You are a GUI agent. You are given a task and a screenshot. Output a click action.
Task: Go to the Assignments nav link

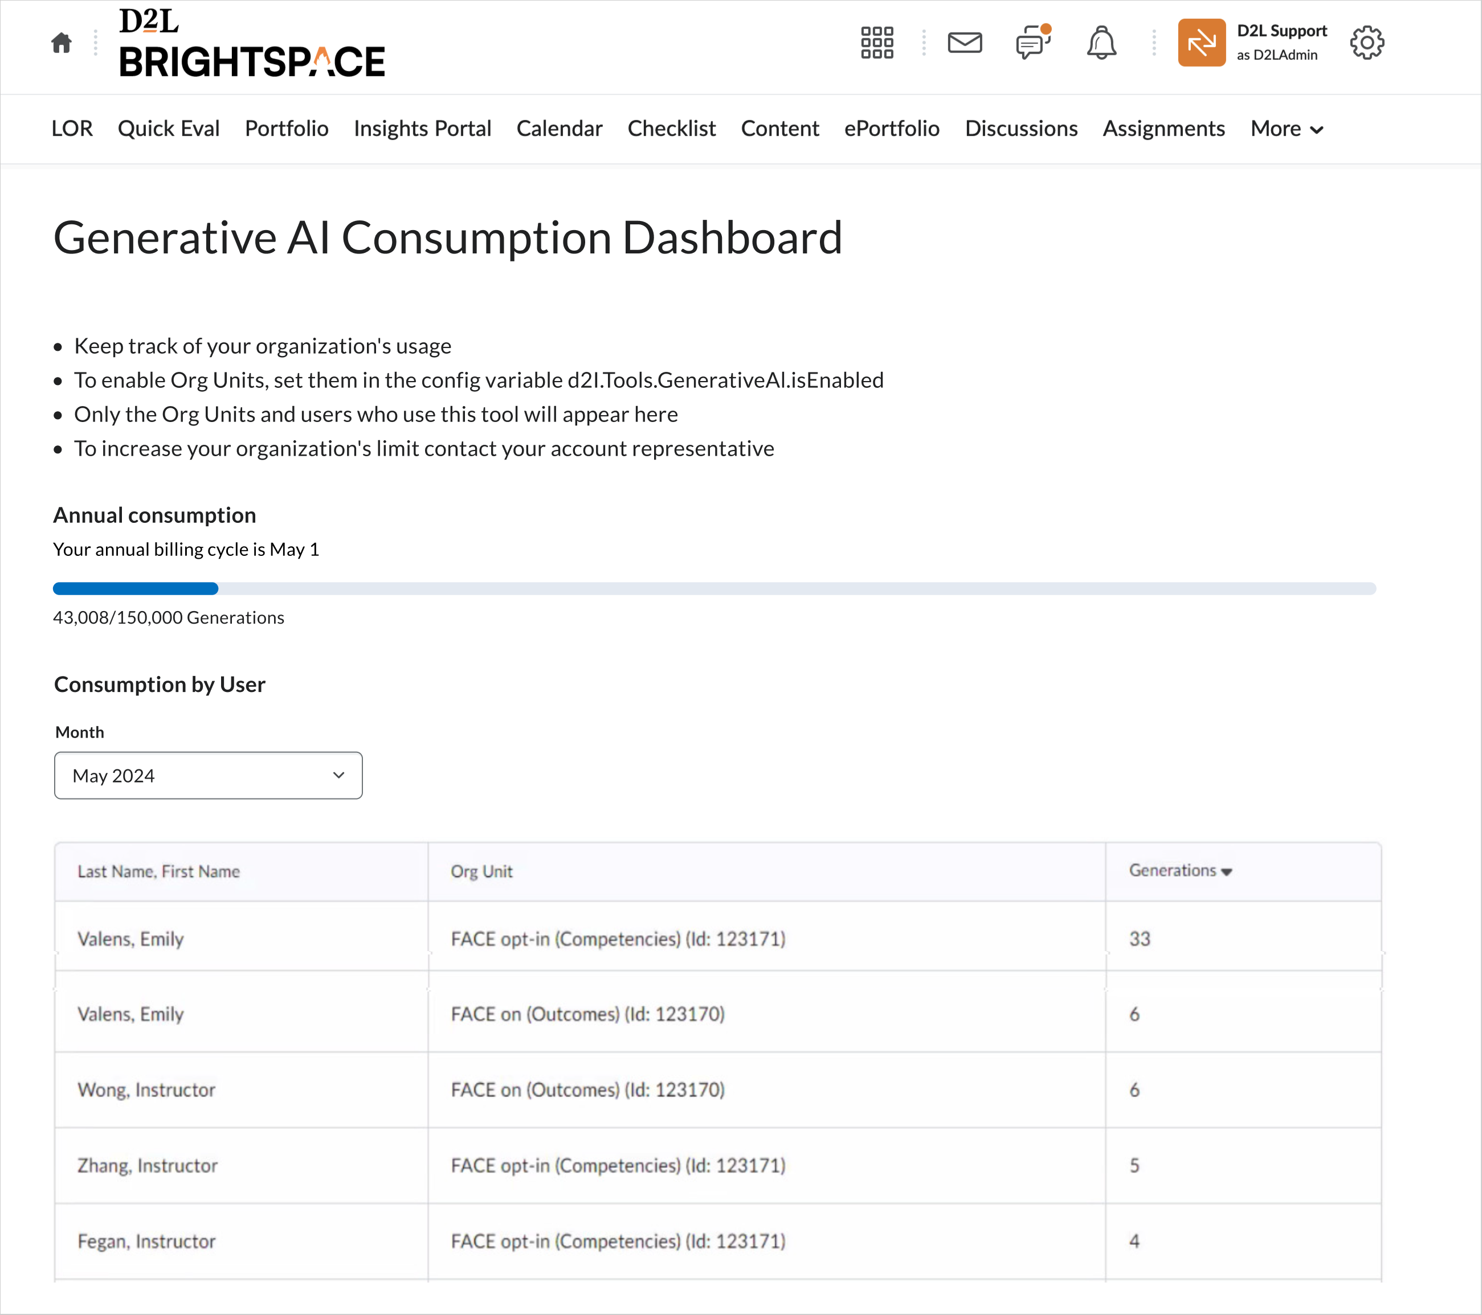coord(1163,129)
